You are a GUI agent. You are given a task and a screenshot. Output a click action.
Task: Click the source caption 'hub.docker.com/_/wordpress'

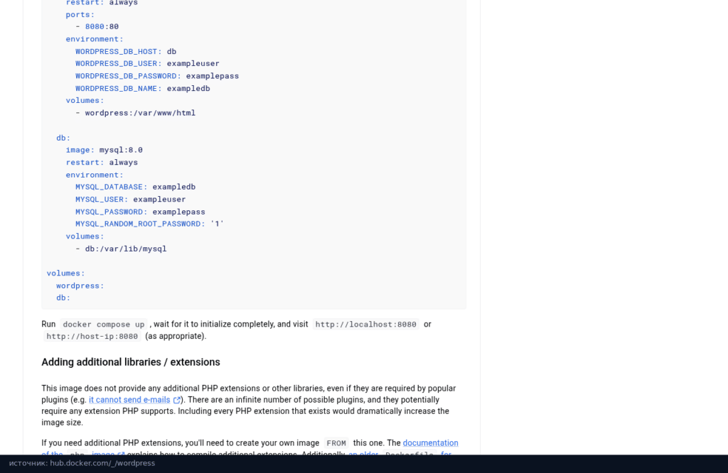[102, 463]
